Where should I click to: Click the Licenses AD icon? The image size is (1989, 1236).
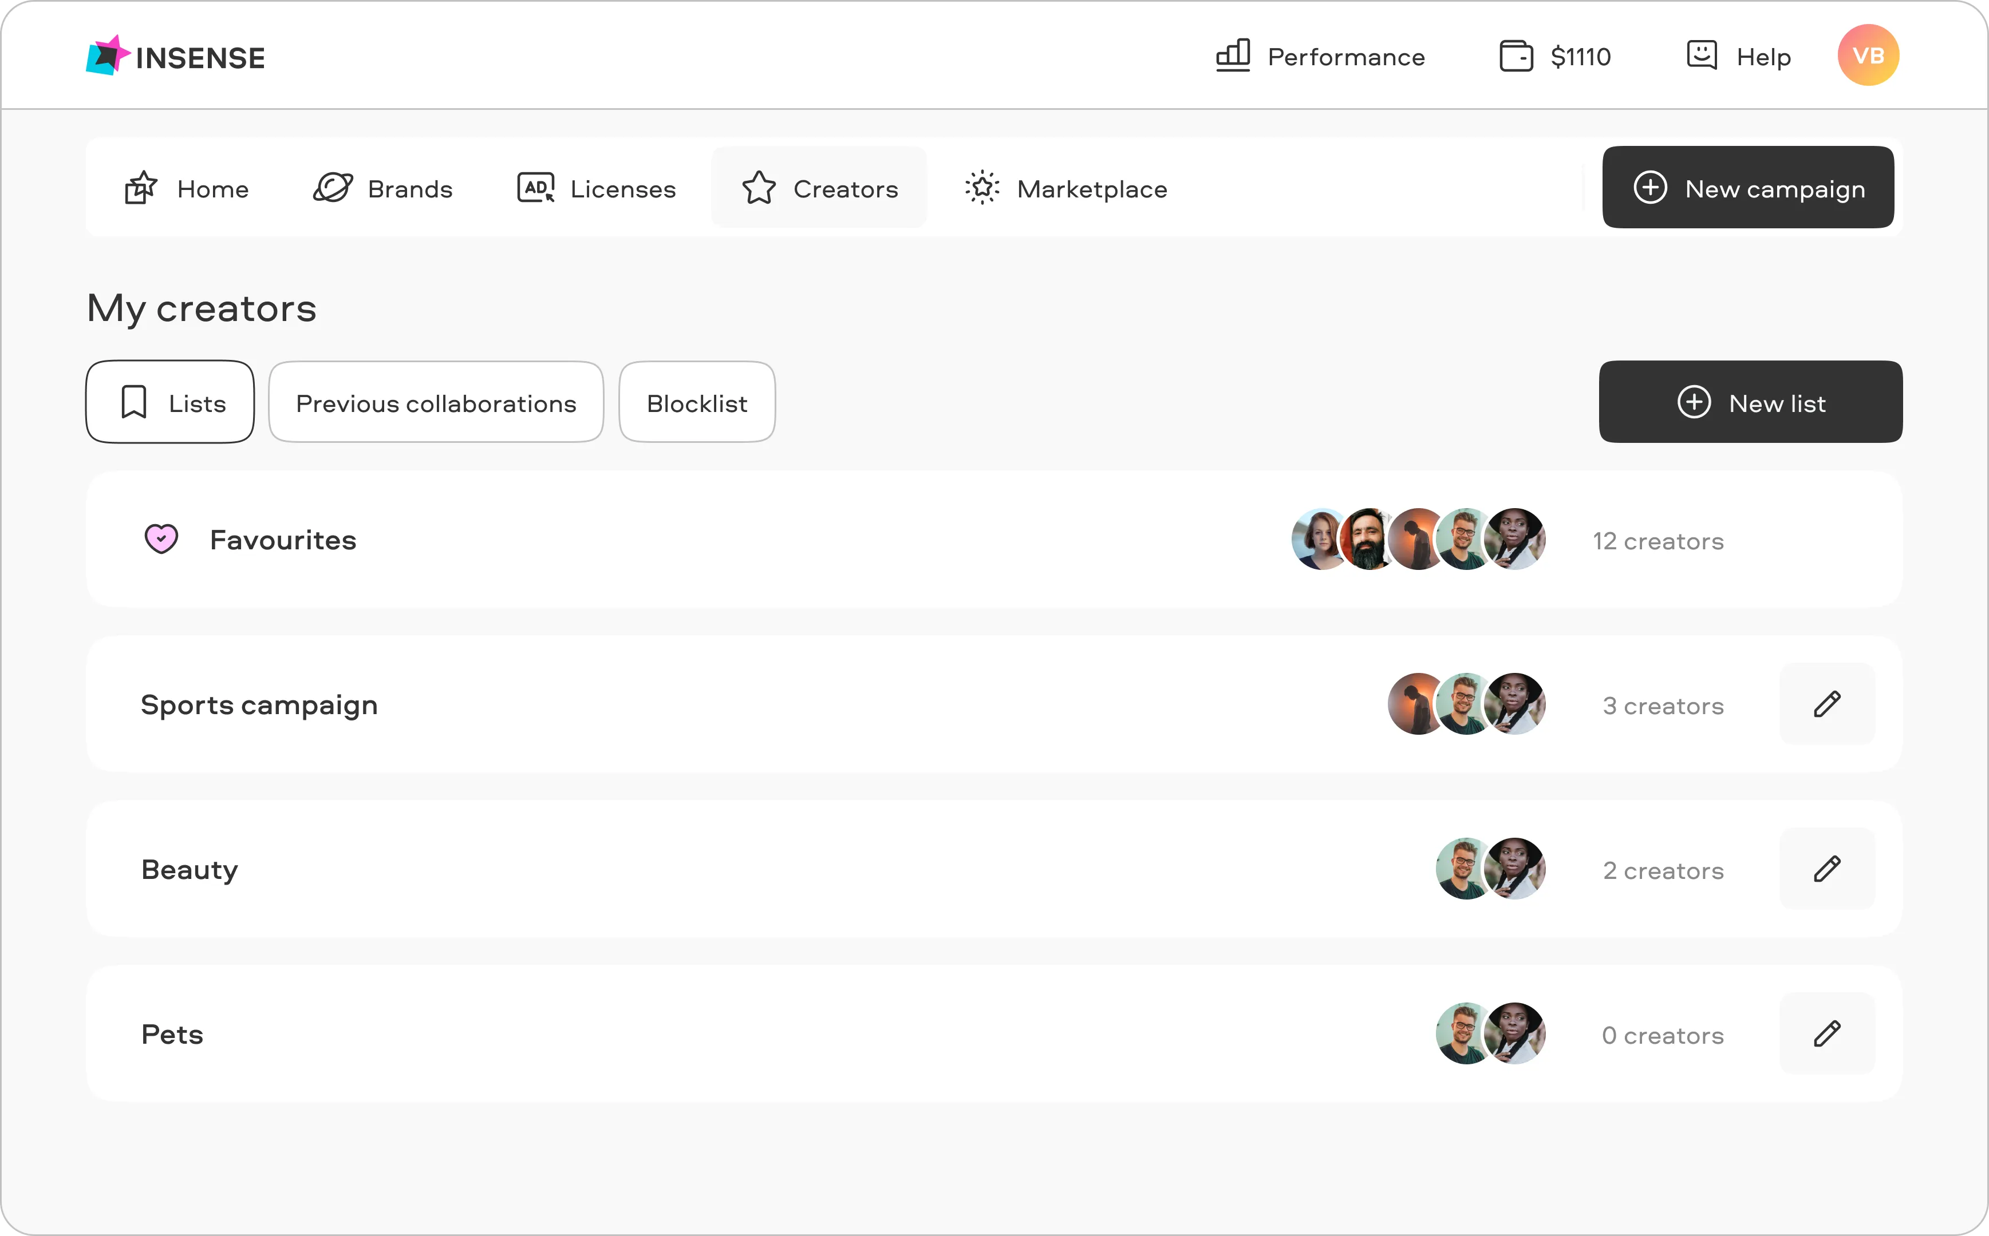[536, 187]
